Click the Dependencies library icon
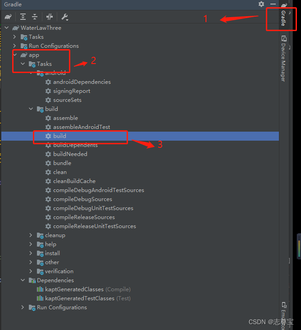 click(x=32, y=280)
